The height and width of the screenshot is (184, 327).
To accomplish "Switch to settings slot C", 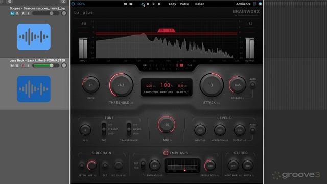I will (x=153, y=4).
